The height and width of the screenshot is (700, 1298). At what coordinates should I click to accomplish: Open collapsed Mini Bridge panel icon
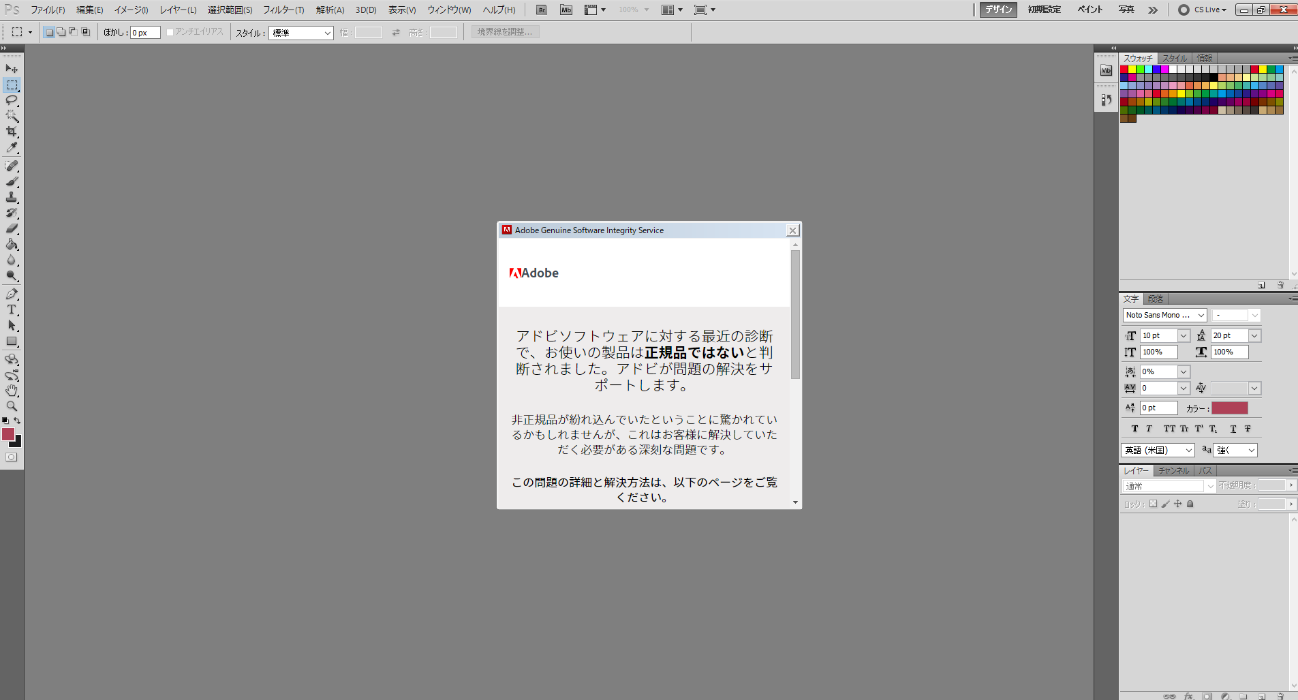click(x=1106, y=70)
